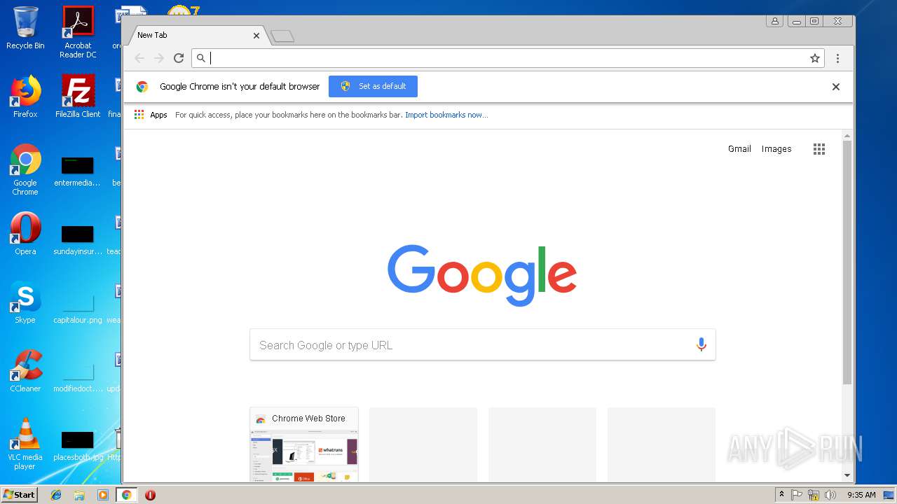Viewport: 897px width, 504px height.
Task: Select the placesboth.jpg desktop file
Action: click(x=78, y=445)
